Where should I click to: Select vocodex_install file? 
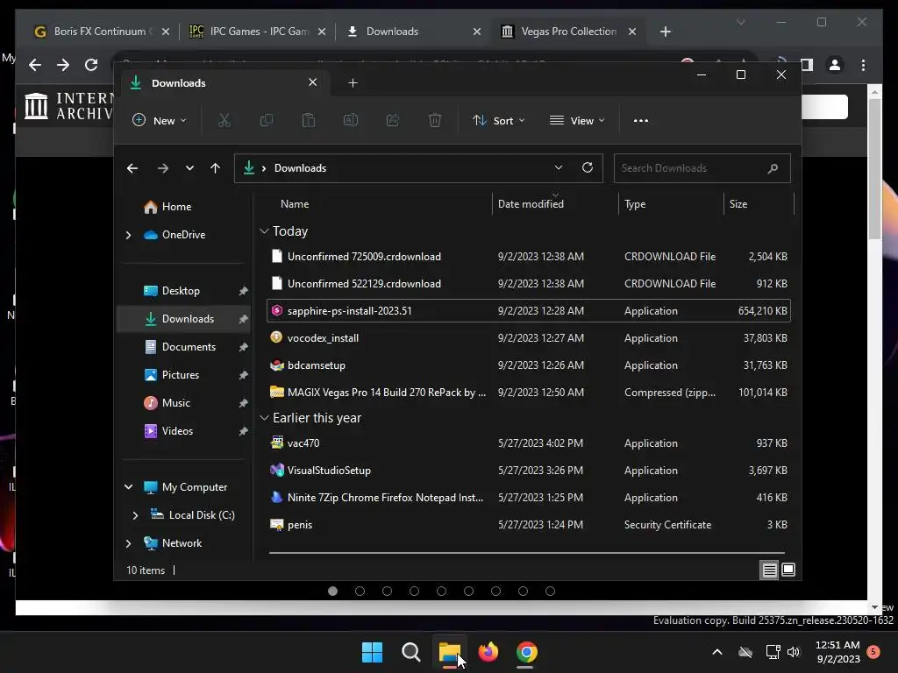pyautogui.click(x=529, y=338)
